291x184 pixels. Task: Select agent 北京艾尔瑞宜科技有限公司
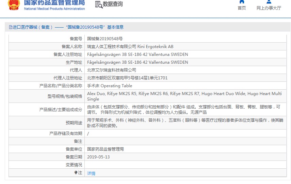112,70
